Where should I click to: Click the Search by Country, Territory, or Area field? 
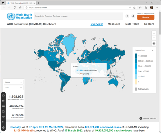click(78, 16)
